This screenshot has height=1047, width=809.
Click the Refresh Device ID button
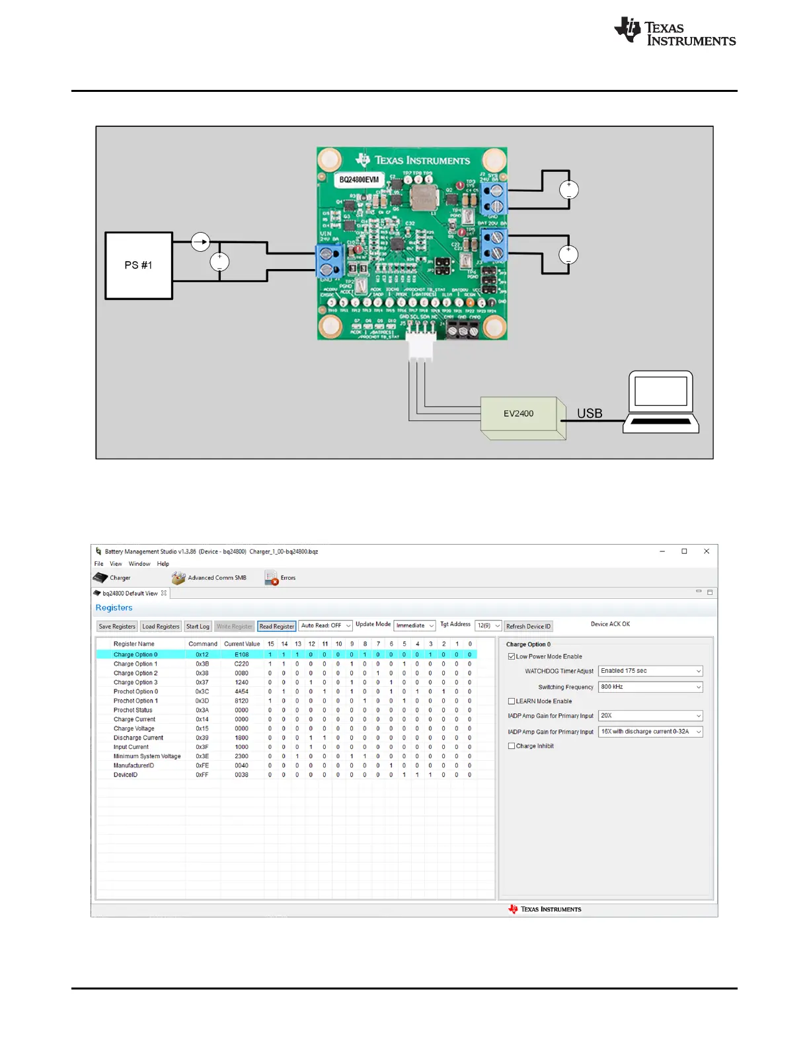[528, 627]
